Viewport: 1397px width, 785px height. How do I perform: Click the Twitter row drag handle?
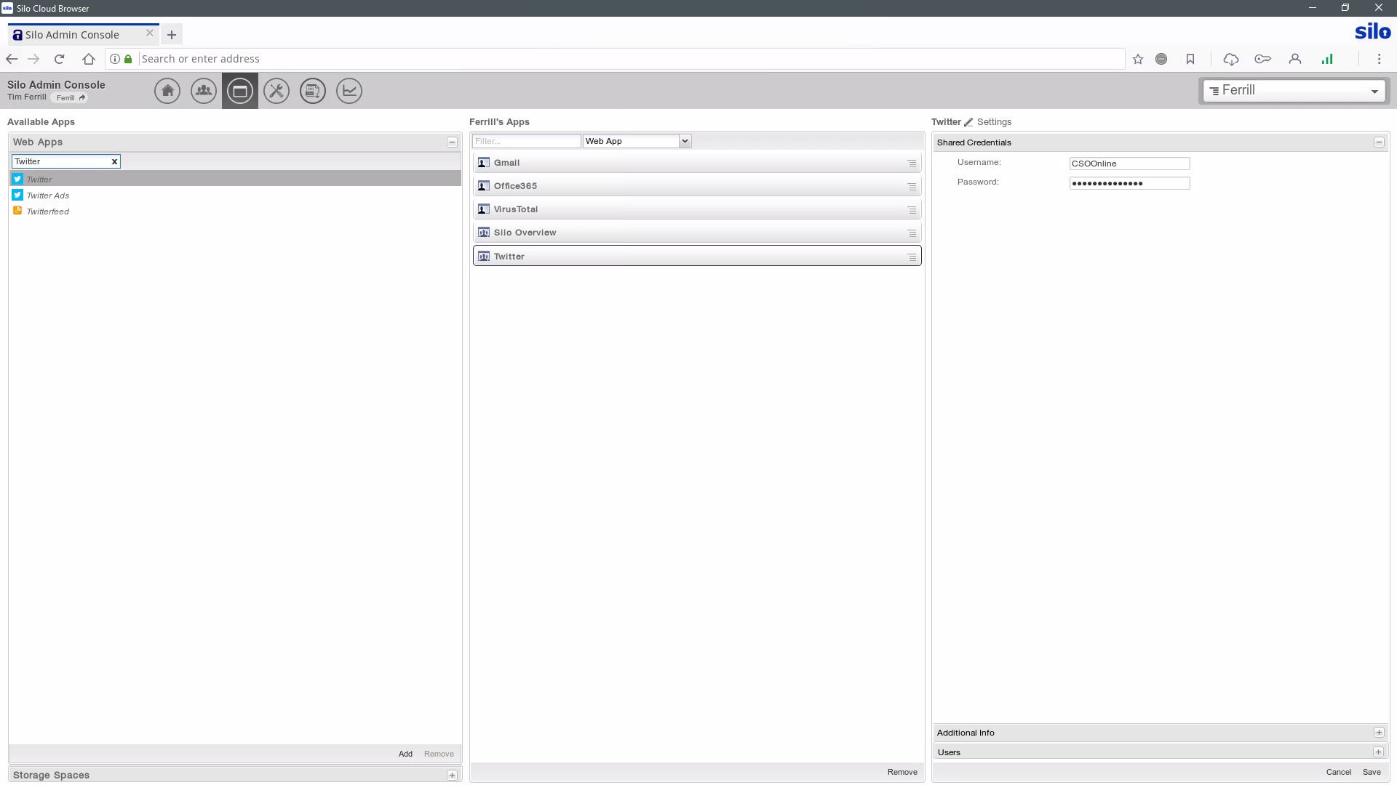click(912, 257)
